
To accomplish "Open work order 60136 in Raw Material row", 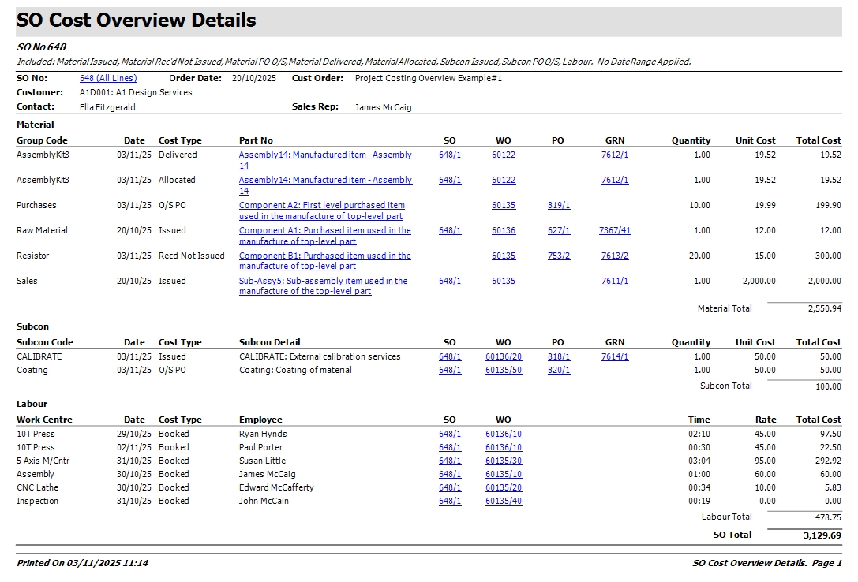I will coord(504,231).
